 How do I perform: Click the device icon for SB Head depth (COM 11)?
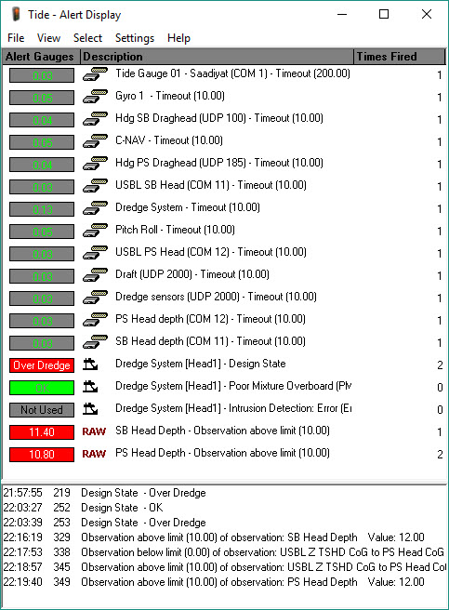[95, 342]
